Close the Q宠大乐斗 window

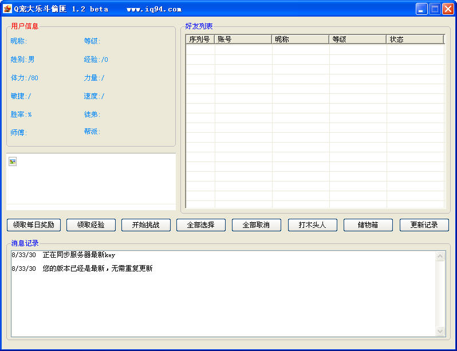[x=448, y=9]
